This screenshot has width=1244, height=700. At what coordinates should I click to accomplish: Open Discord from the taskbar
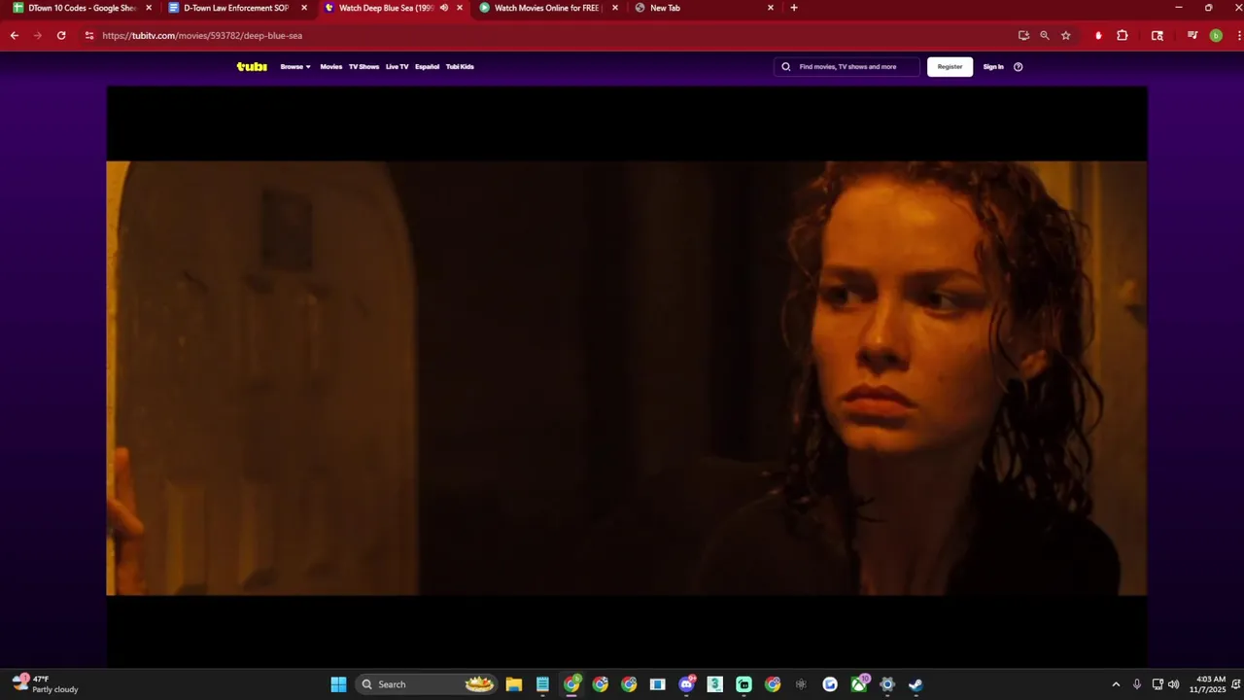(x=687, y=684)
